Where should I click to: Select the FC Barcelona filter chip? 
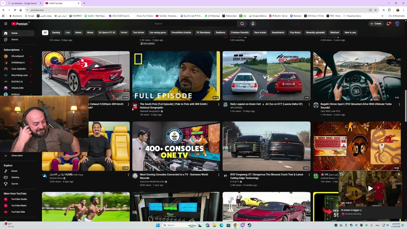203,32
